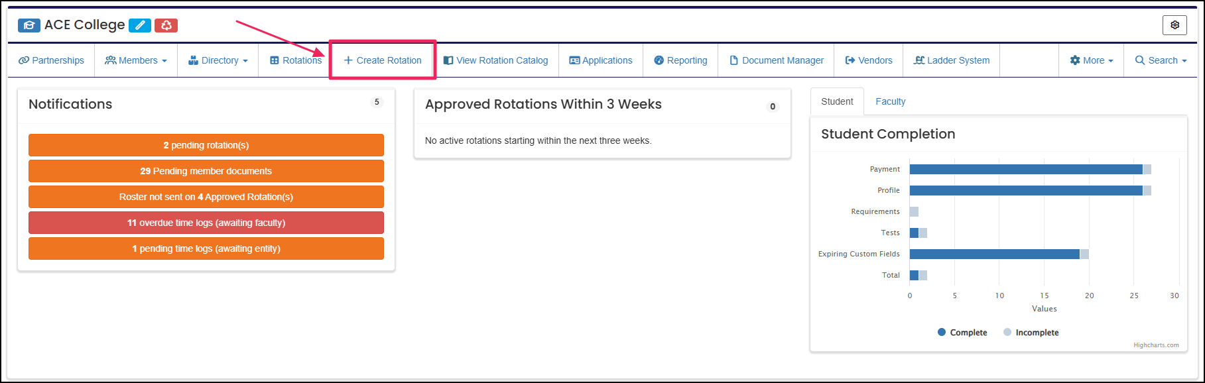The height and width of the screenshot is (383, 1205).
Task: Click the Student Completion heading
Action: point(888,134)
